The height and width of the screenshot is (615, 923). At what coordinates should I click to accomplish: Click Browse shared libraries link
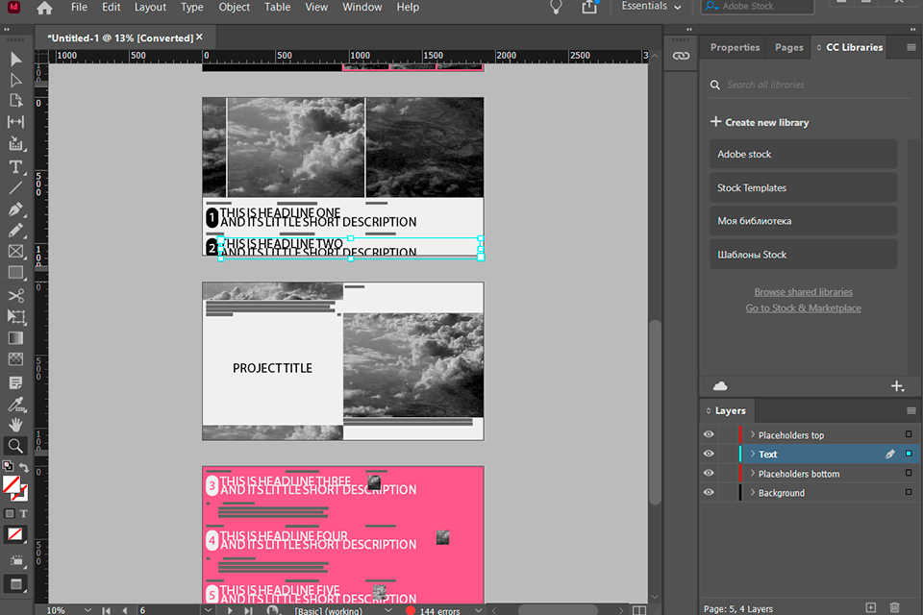pyautogui.click(x=803, y=292)
